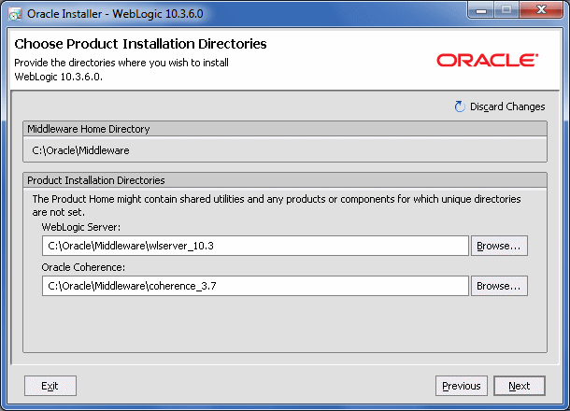The width and height of the screenshot is (570, 411).
Task: Browse for the WebLogic Server directory
Action: tap(499, 246)
